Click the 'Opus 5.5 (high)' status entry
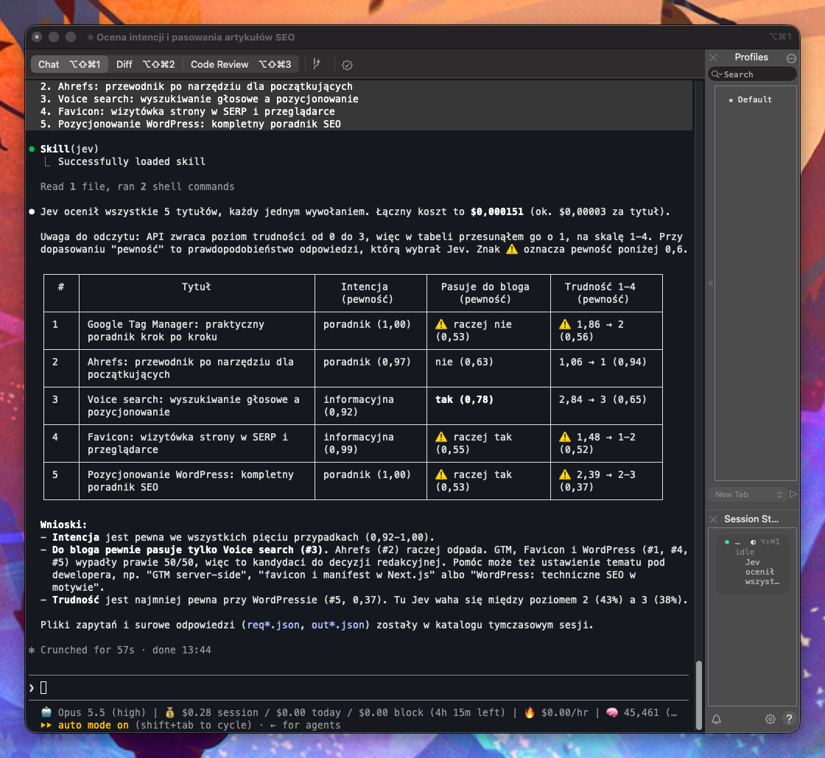Viewport: 825px width, 758px height. (x=102, y=712)
